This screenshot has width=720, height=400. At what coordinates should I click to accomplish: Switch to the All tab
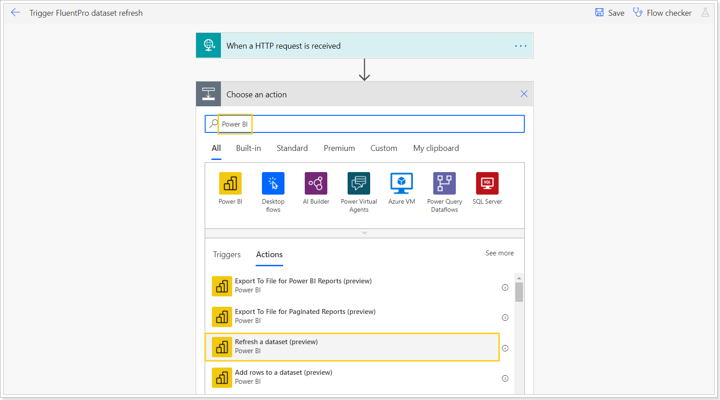tap(216, 148)
